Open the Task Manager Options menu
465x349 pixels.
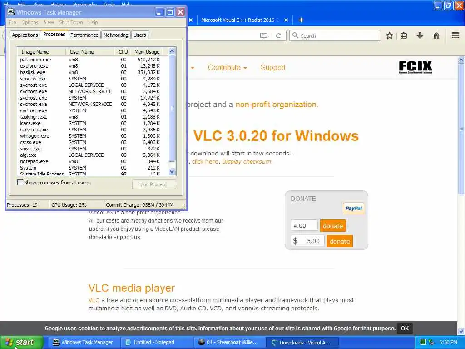coord(30,22)
